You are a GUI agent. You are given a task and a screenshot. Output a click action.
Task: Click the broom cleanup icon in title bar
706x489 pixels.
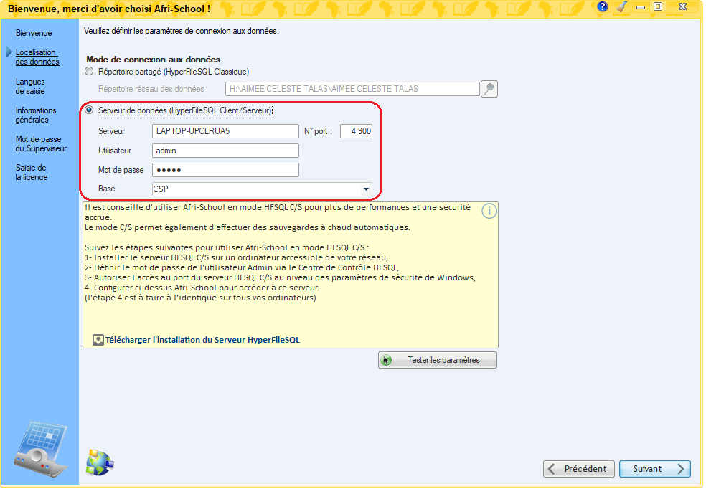(x=622, y=6)
